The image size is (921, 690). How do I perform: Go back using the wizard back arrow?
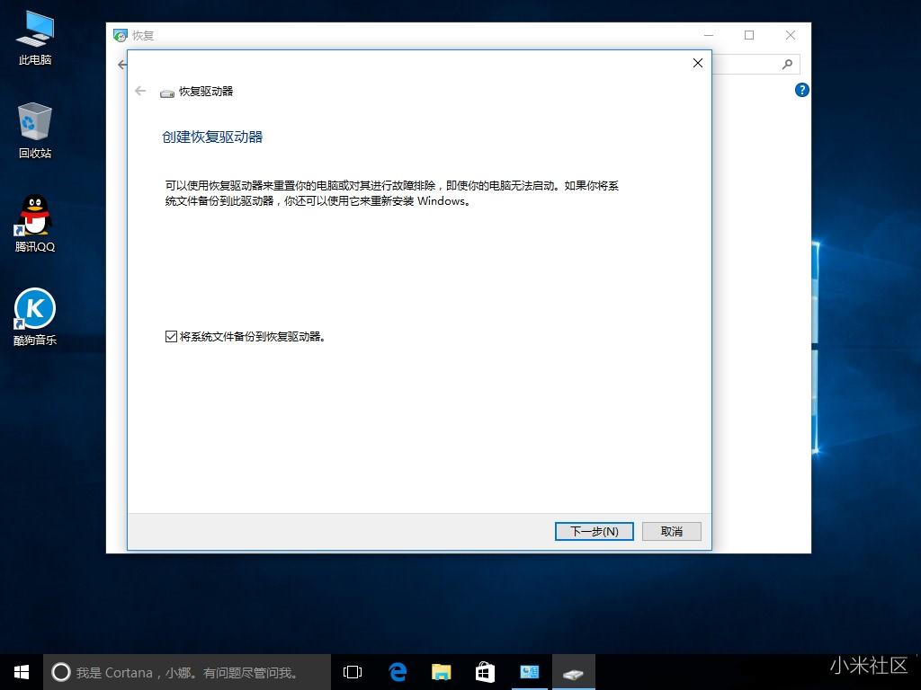click(140, 91)
